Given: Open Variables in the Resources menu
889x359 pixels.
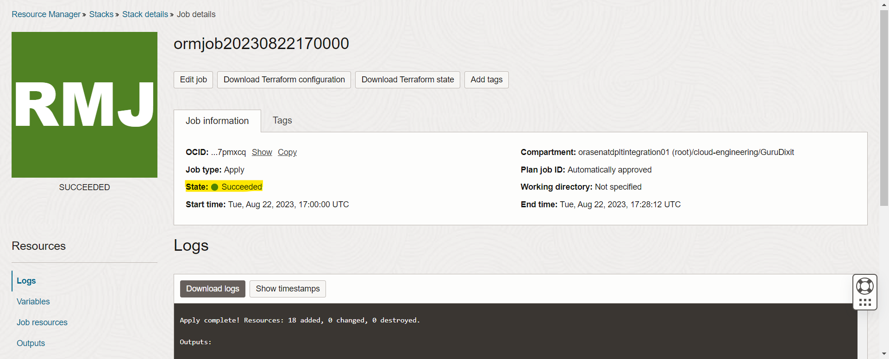Looking at the screenshot, I should click(33, 302).
